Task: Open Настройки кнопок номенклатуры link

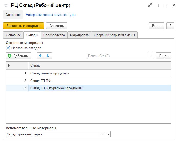Action: (51, 15)
